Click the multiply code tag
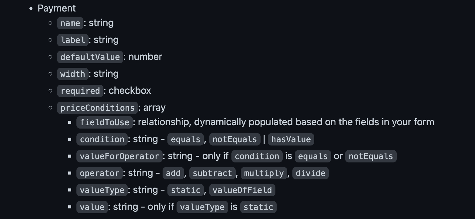Image resolution: width=475 pixels, height=219 pixels. coord(264,173)
